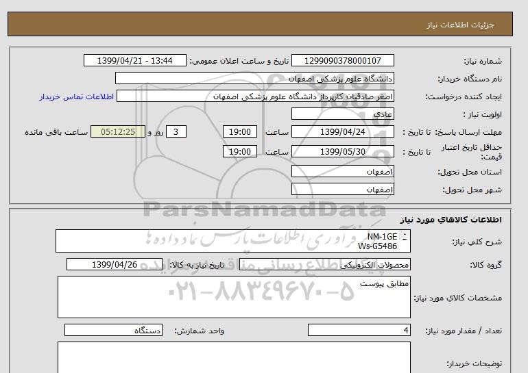This screenshot has height=373, width=528.
Task: Click the need number field 1299090378000107
Action: click(x=342, y=60)
